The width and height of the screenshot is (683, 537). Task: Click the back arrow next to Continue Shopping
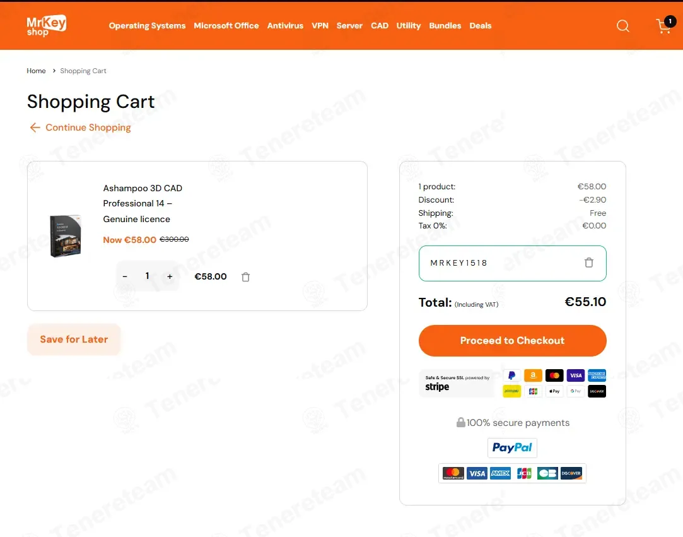(x=35, y=127)
